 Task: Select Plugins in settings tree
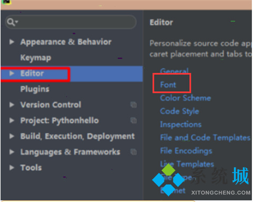(35, 89)
